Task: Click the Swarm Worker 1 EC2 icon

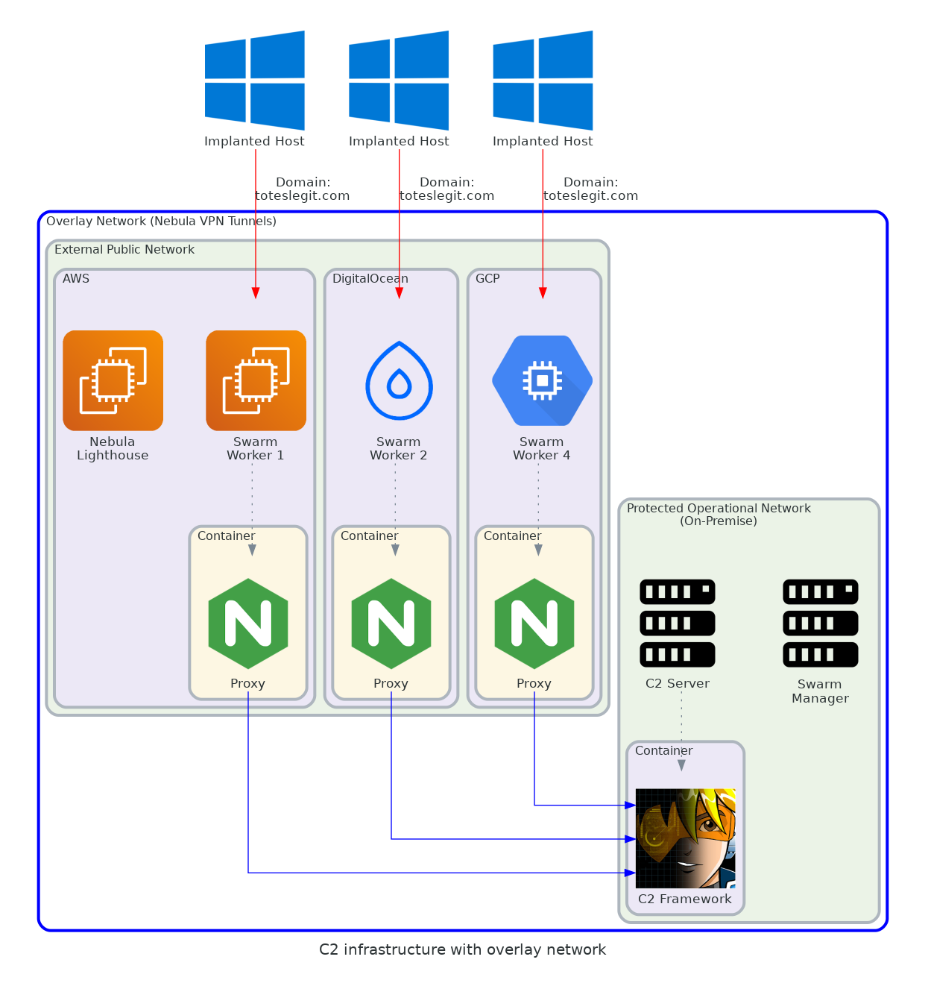Action: tap(256, 380)
